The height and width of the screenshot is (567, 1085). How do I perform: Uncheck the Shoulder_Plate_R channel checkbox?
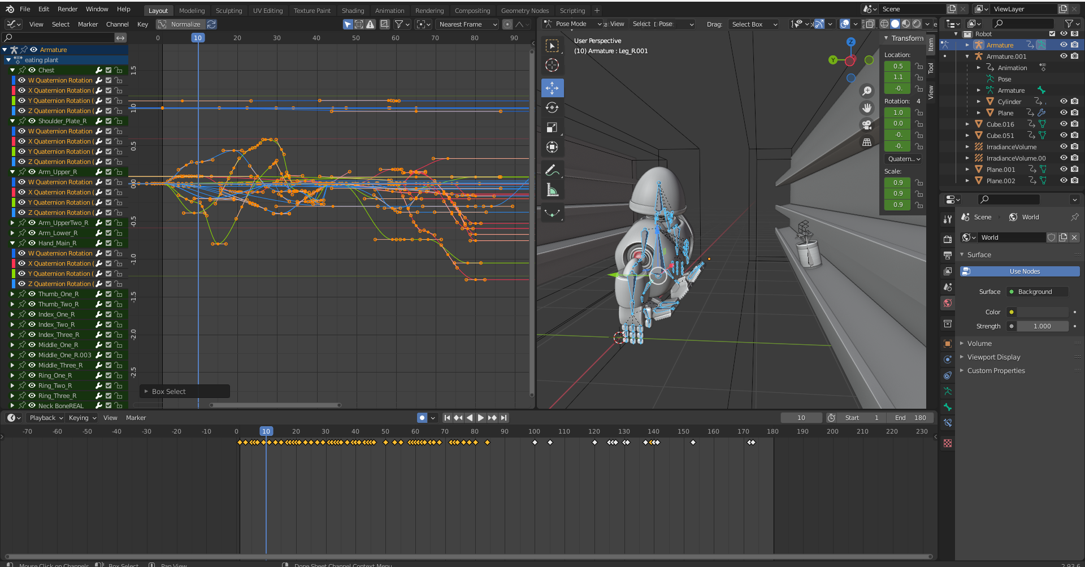[x=108, y=121]
